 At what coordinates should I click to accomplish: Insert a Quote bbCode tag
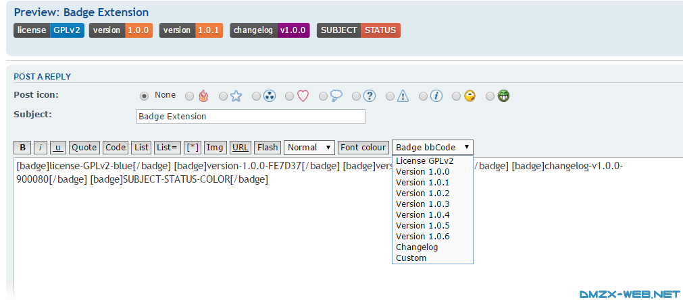84,147
